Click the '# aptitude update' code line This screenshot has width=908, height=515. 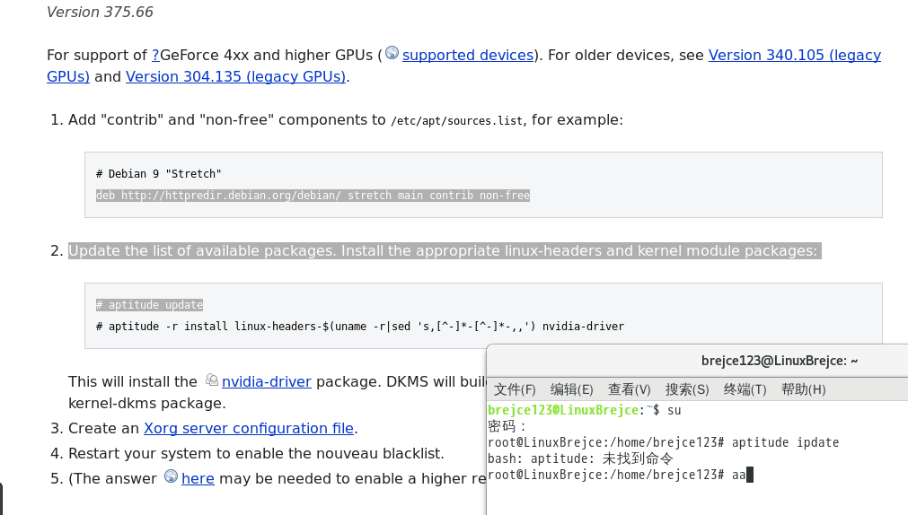[149, 305]
